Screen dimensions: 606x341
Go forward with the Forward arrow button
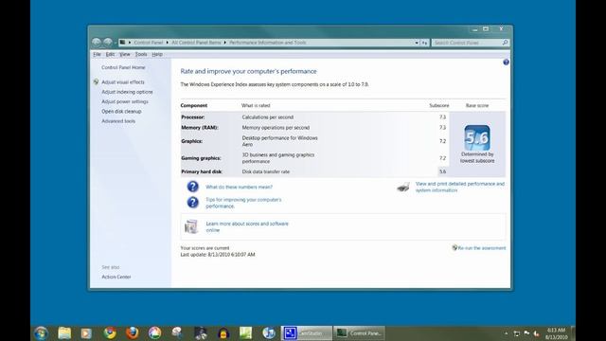[108, 42]
